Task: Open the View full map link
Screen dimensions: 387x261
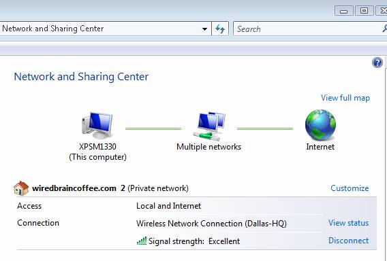Action: coord(345,98)
